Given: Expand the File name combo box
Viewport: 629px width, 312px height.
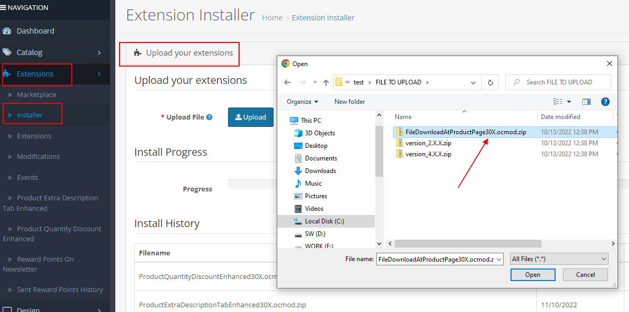Looking at the screenshot, I should pyautogui.click(x=498, y=259).
